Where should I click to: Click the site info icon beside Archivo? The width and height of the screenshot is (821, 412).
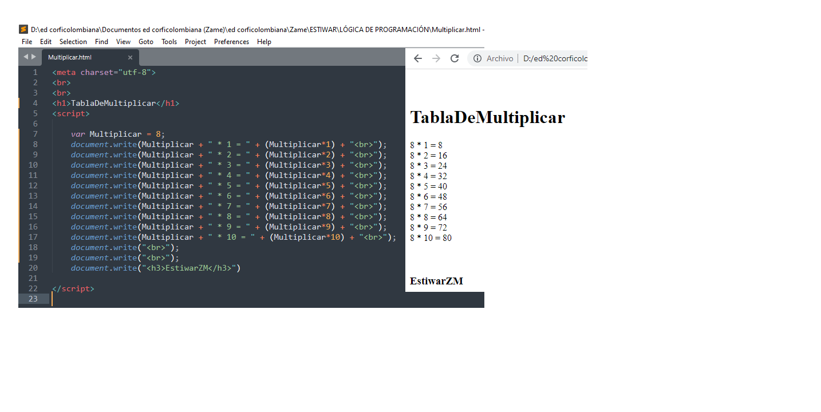[477, 58]
